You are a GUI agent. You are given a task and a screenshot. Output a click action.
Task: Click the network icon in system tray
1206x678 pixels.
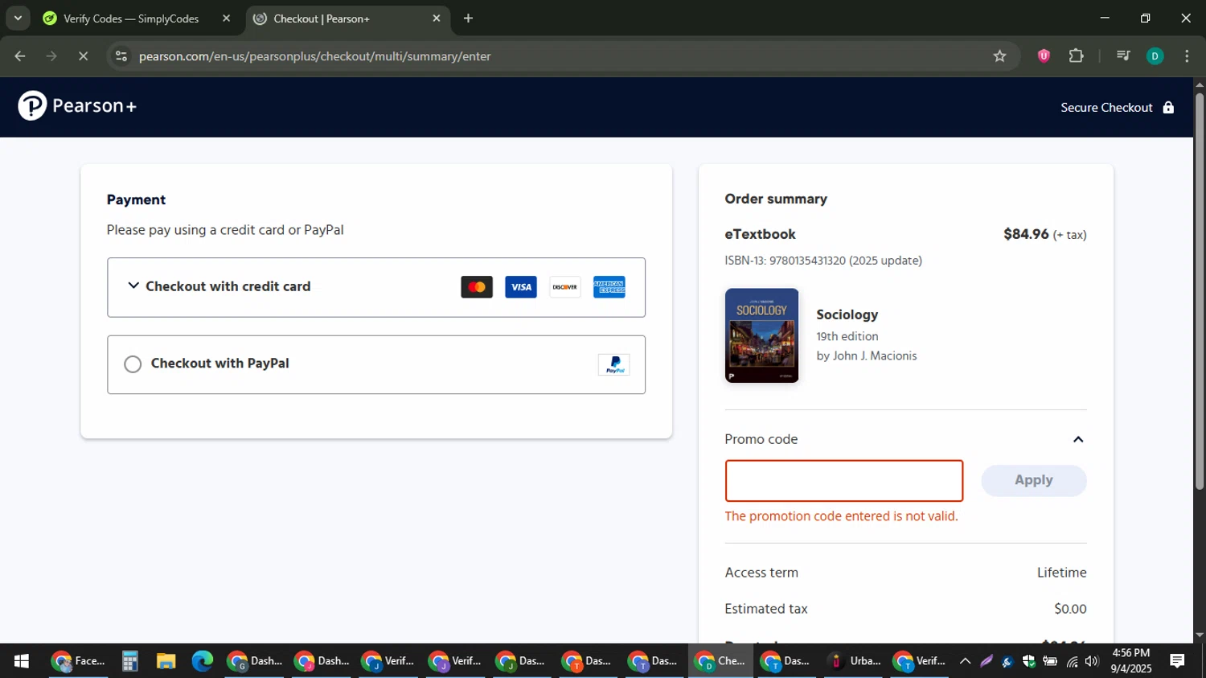(x=1072, y=661)
